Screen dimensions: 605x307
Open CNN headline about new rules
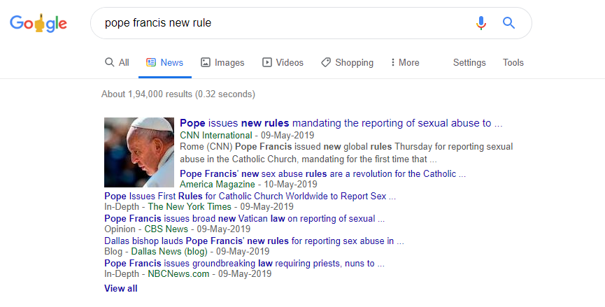341,123
